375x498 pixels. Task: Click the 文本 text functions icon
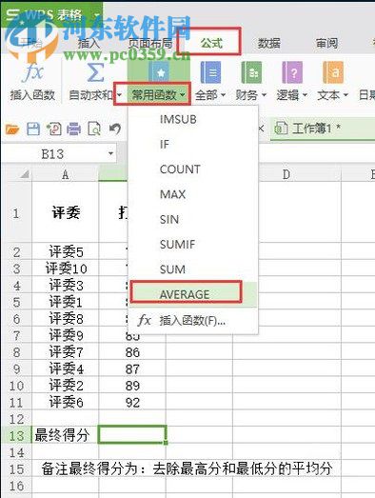pyautogui.click(x=333, y=72)
